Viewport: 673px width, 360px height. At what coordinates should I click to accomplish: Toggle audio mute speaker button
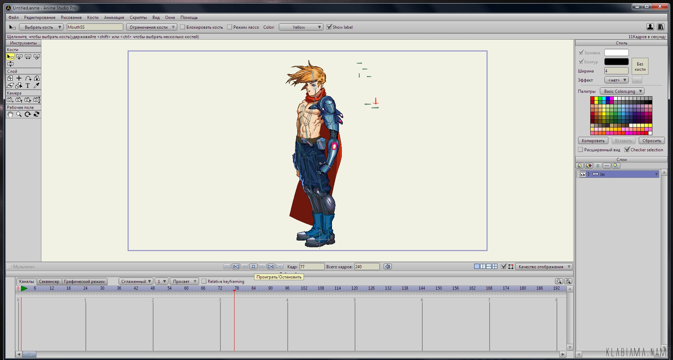387,267
